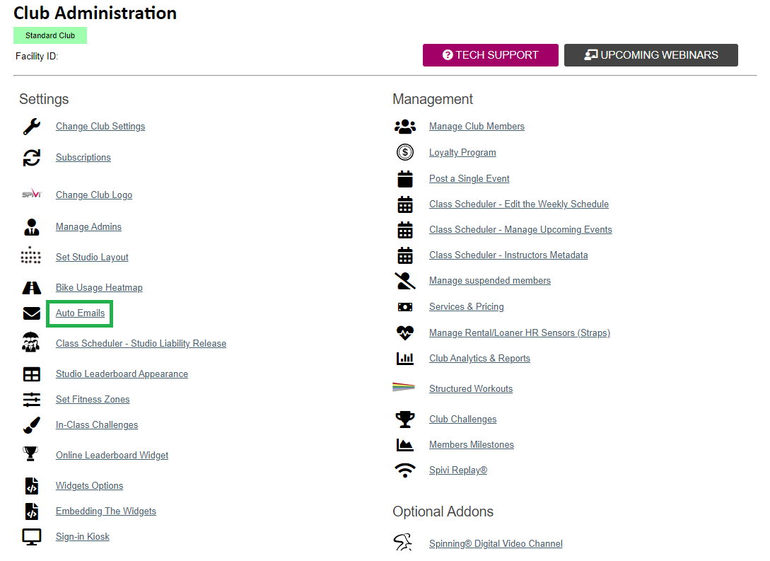The image size is (770, 561).
Task: Click the wrench icon beside Change Club Settings
Action: tap(32, 126)
